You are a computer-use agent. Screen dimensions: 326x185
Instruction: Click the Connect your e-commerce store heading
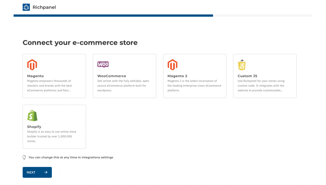click(80, 43)
